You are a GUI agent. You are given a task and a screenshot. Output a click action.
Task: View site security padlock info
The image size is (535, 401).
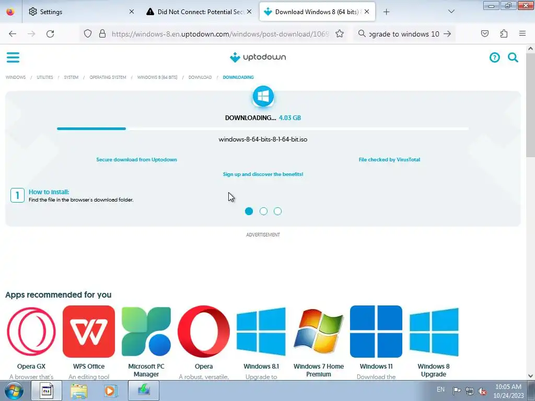[x=102, y=34]
